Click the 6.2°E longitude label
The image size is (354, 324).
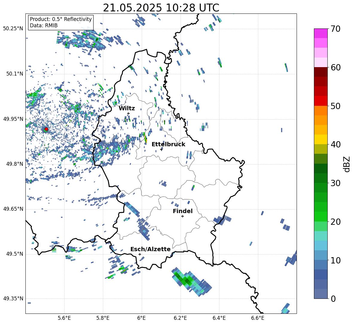coord(180,318)
